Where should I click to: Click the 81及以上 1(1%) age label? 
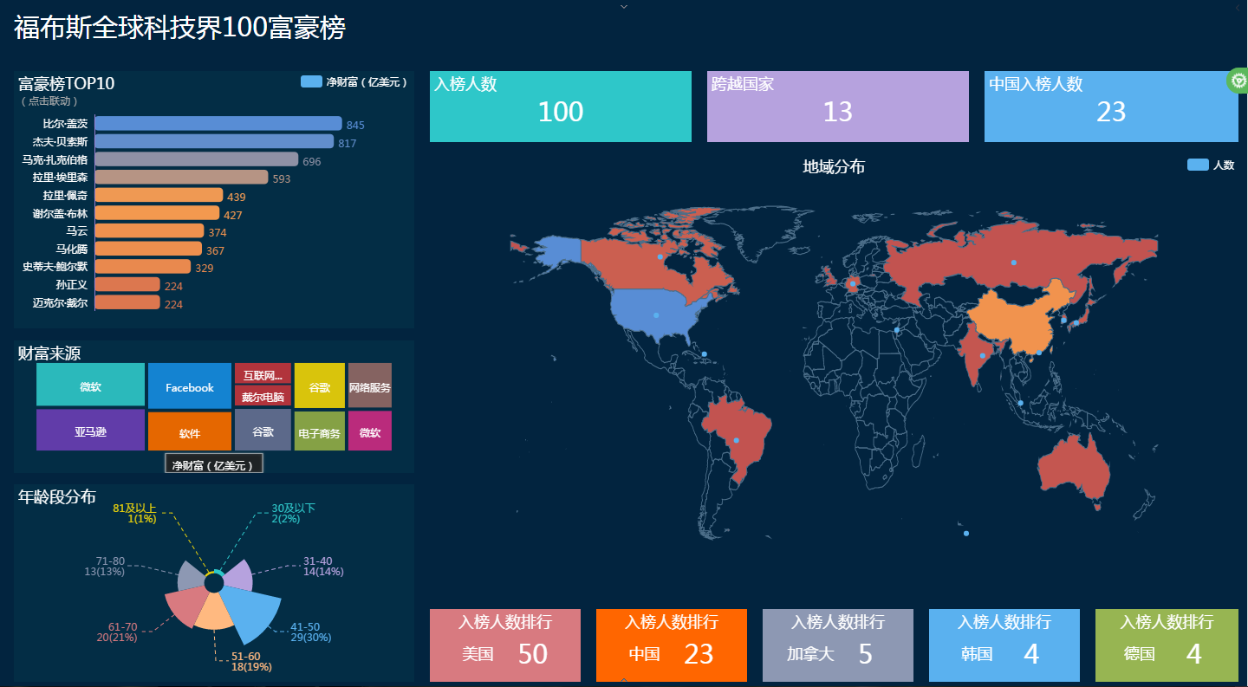tap(134, 513)
